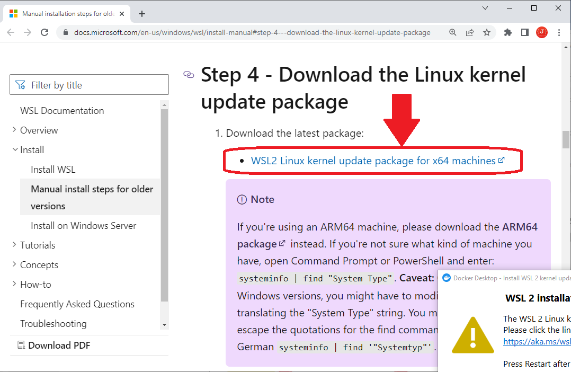
Task: Copy anchor link beside Step 4 heading
Action: point(189,75)
